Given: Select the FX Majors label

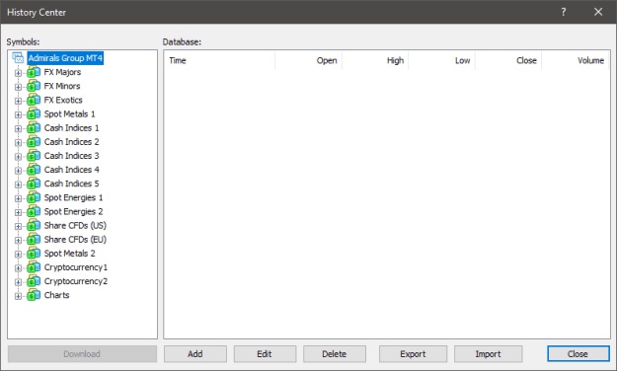Looking at the screenshot, I should tap(62, 72).
